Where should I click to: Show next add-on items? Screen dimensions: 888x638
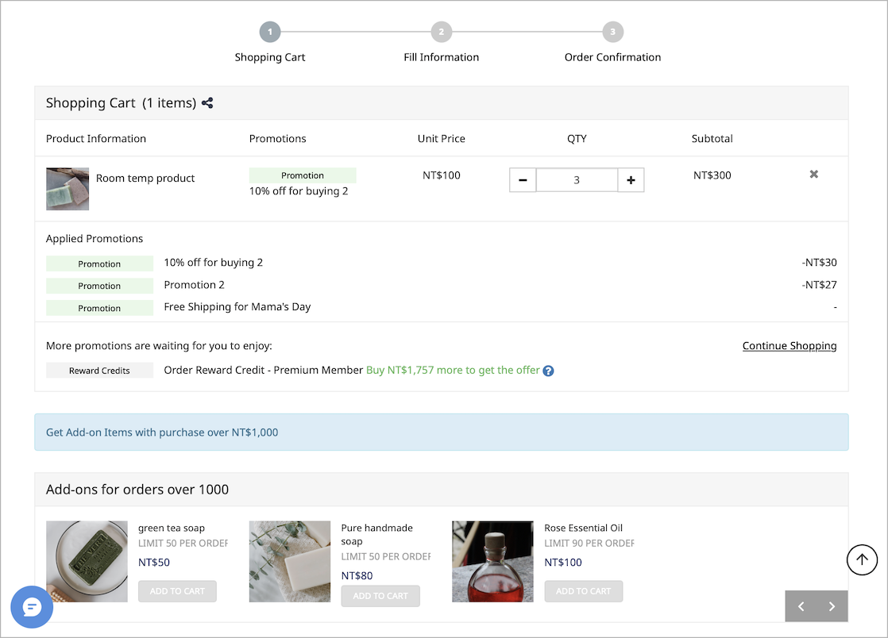(832, 606)
